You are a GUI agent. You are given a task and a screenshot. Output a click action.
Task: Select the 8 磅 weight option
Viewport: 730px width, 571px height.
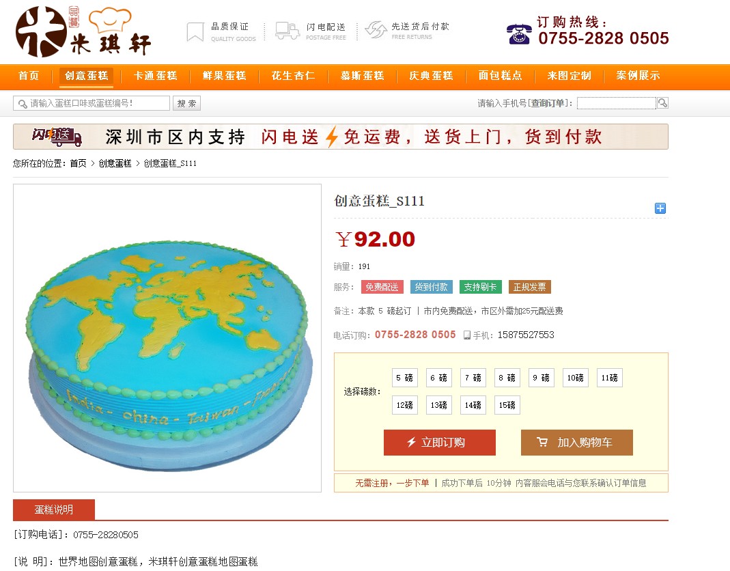click(x=507, y=378)
